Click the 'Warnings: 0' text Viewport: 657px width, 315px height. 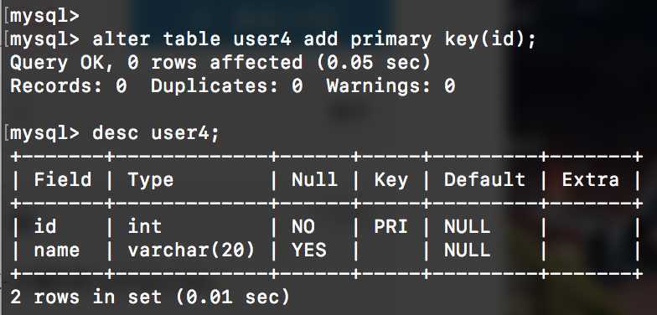pyautogui.click(x=391, y=85)
